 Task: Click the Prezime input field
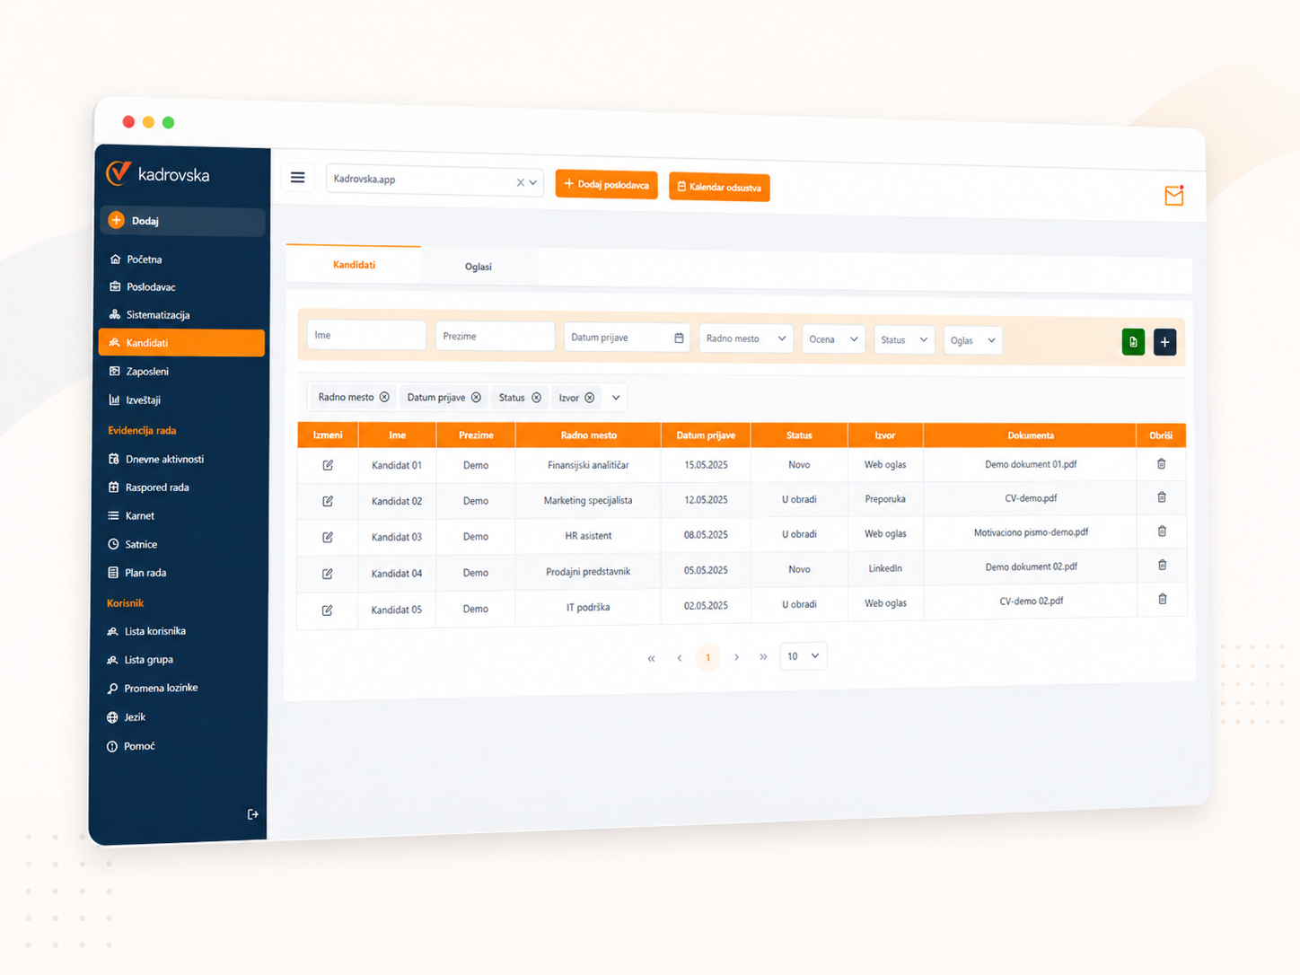[x=495, y=336]
